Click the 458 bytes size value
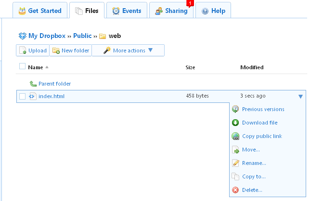 [197, 96]
